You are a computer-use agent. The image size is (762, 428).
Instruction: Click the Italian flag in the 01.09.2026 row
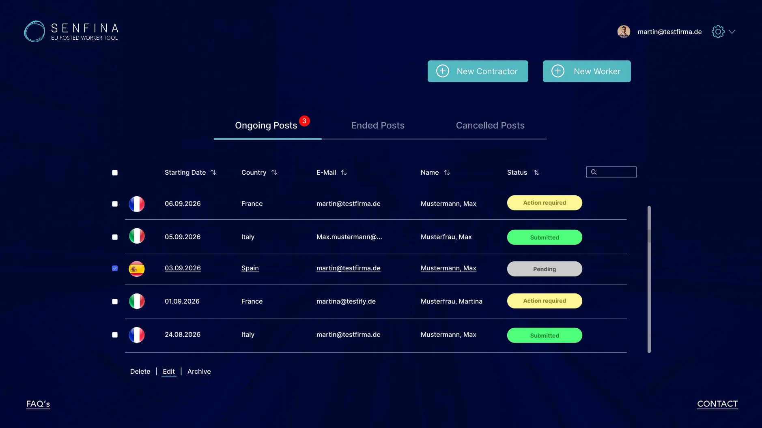pyautogui.click(x=137, y=301)
